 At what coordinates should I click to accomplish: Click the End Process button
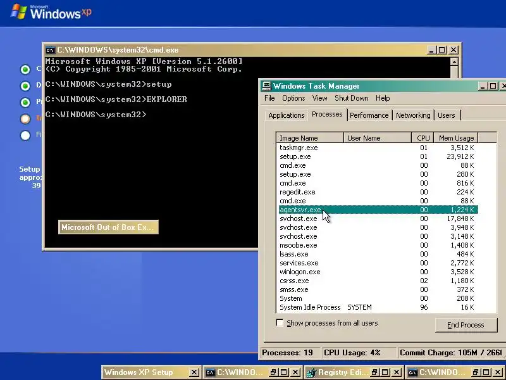pyautogui.click(x=466, y=325)
